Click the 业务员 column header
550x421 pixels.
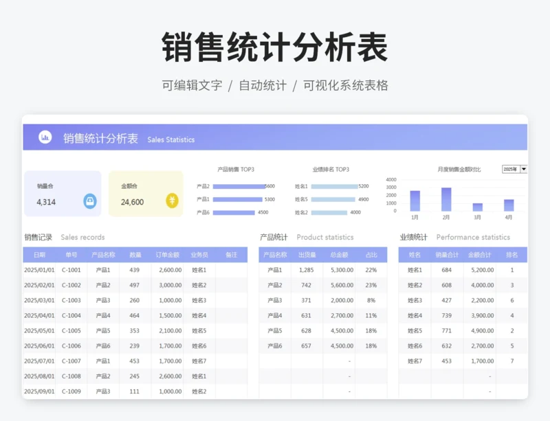[x=199, y=255]
